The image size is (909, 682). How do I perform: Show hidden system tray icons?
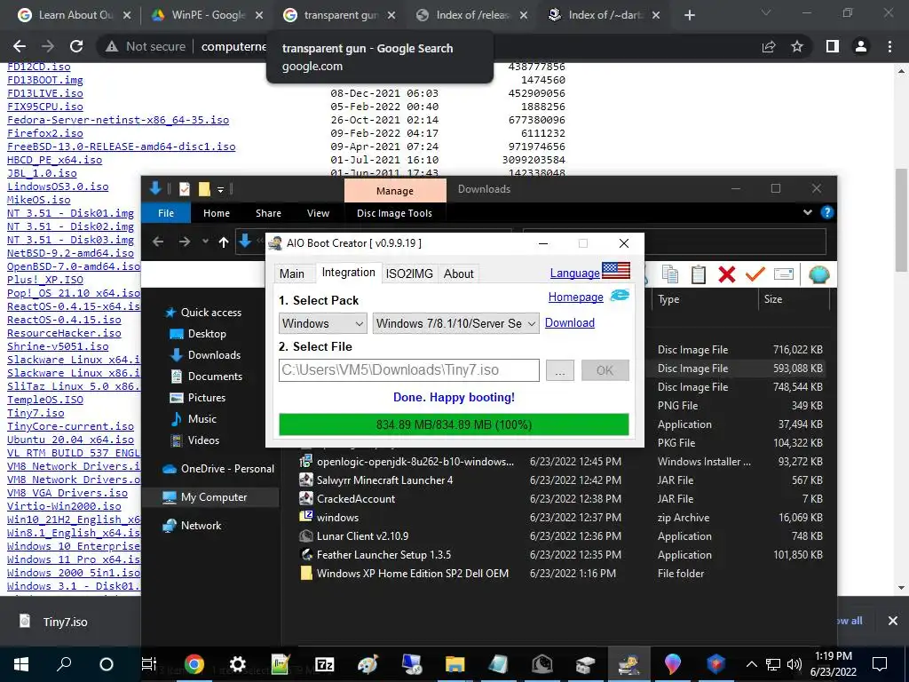751,664
